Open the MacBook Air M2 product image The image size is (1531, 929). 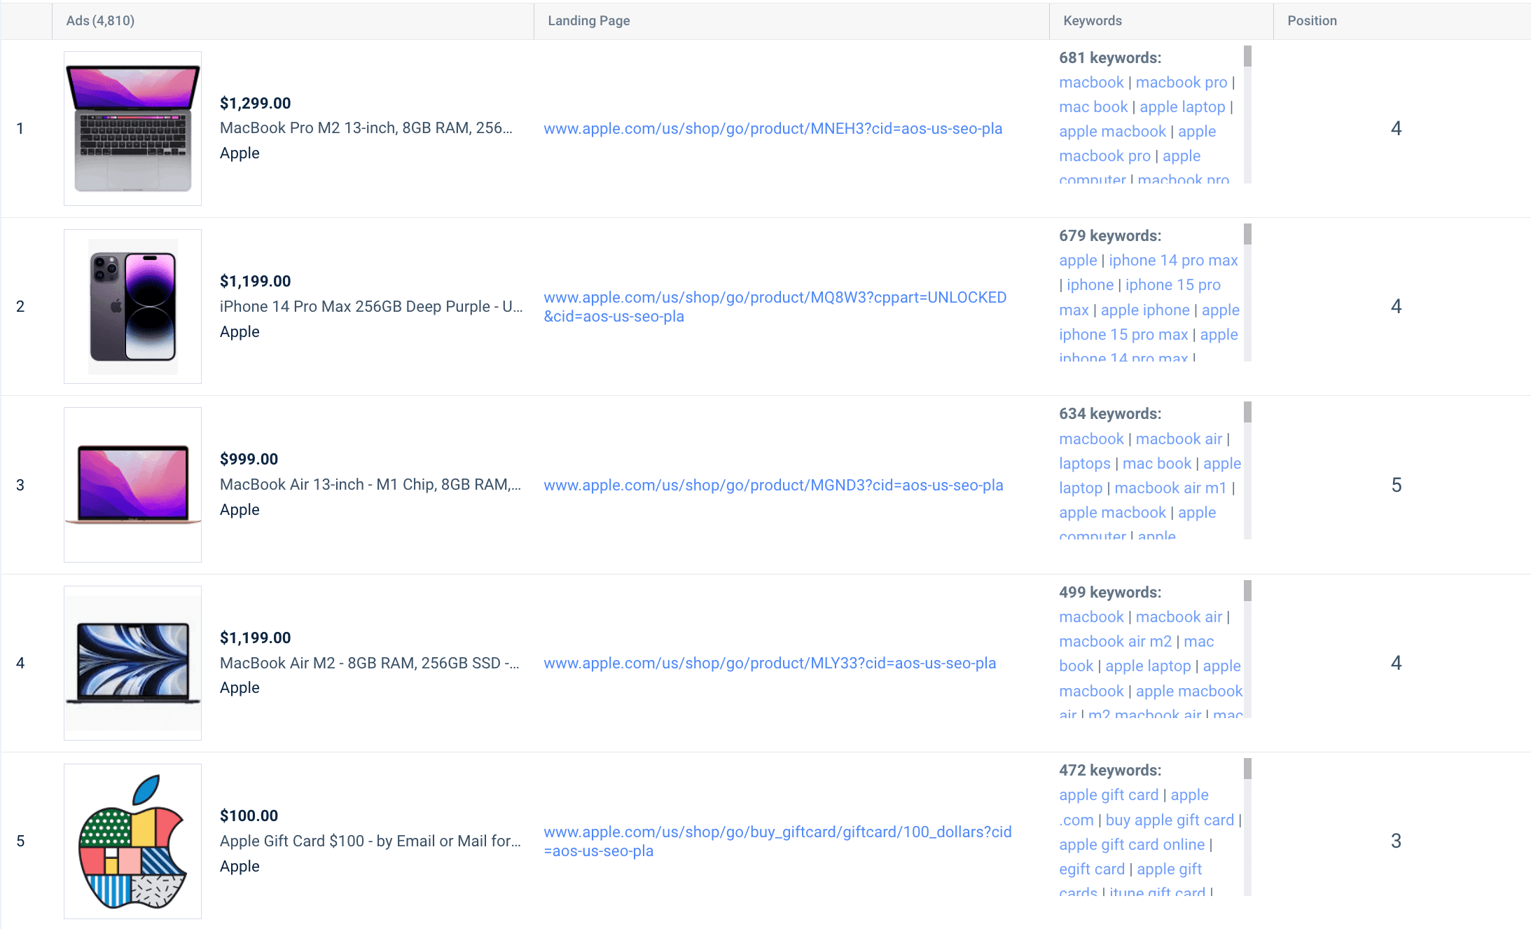coord(132,663)
